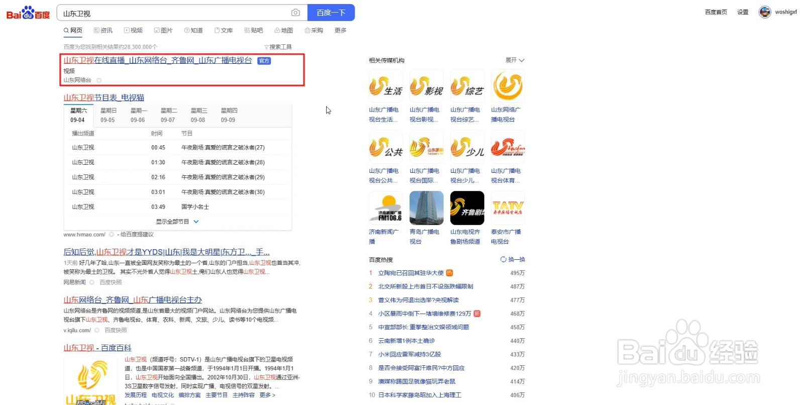Click the 发展历程 baike sublink
The image size is (804, 405).
(136, 395)
